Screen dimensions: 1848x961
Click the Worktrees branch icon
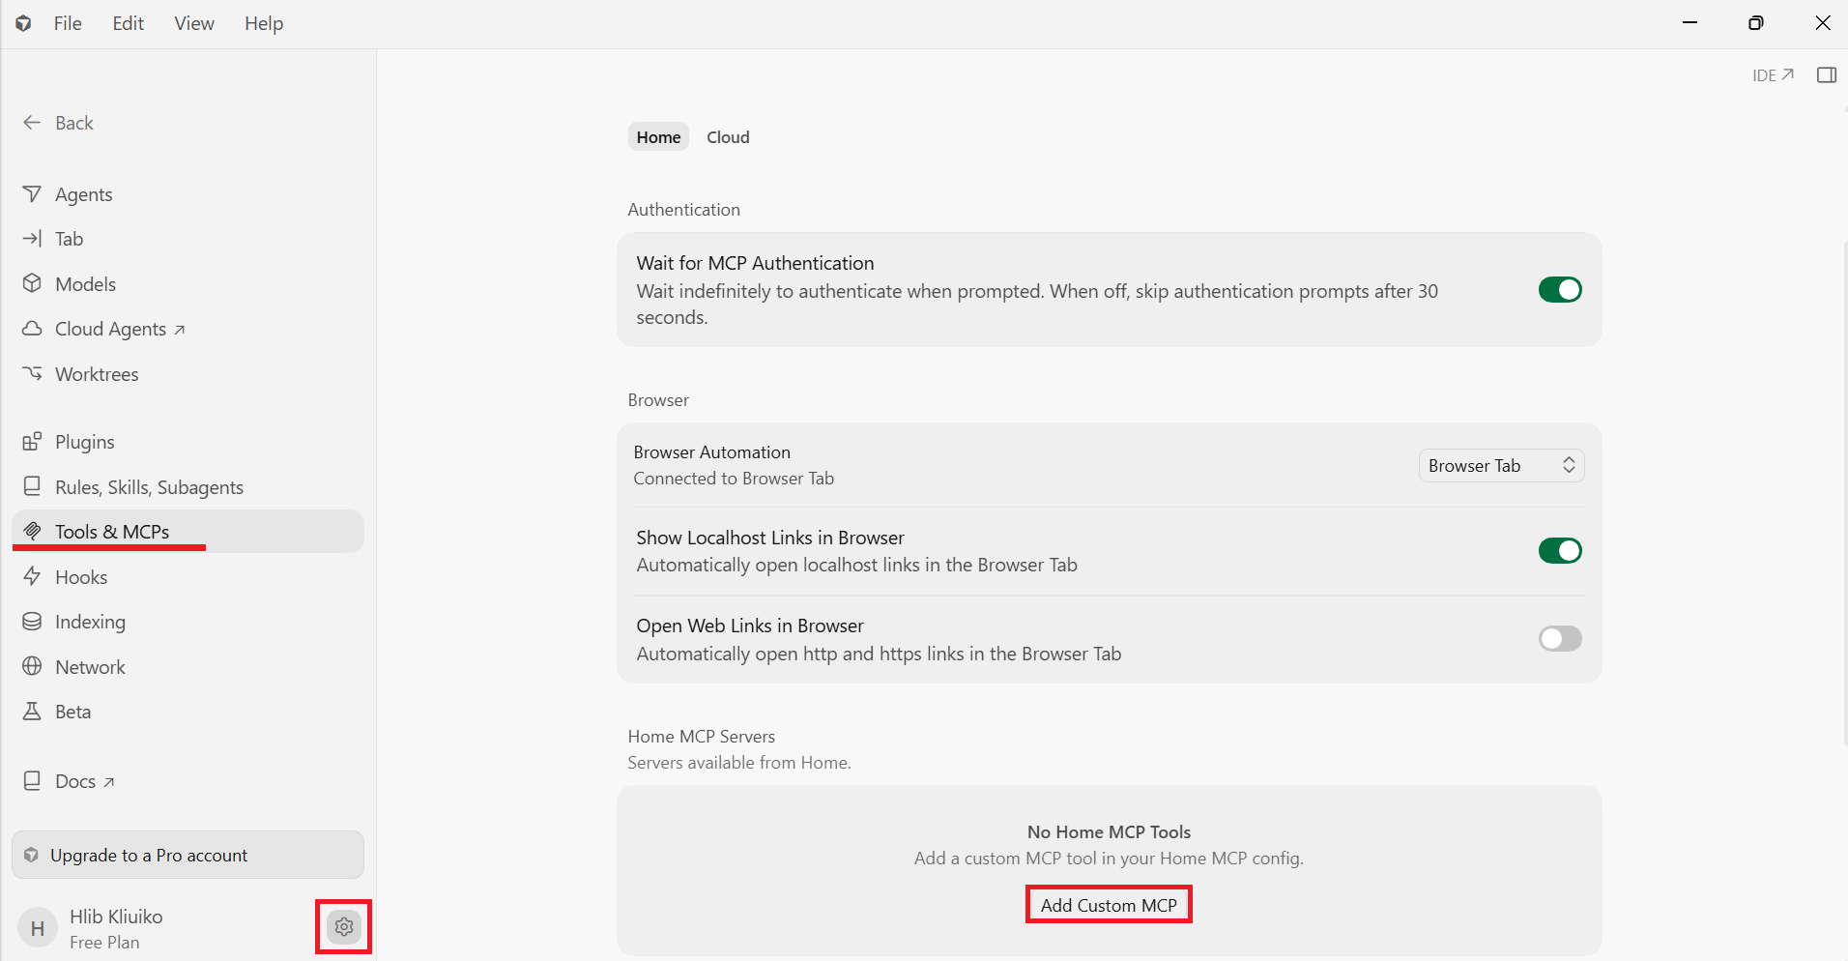[x=32, y=373]
